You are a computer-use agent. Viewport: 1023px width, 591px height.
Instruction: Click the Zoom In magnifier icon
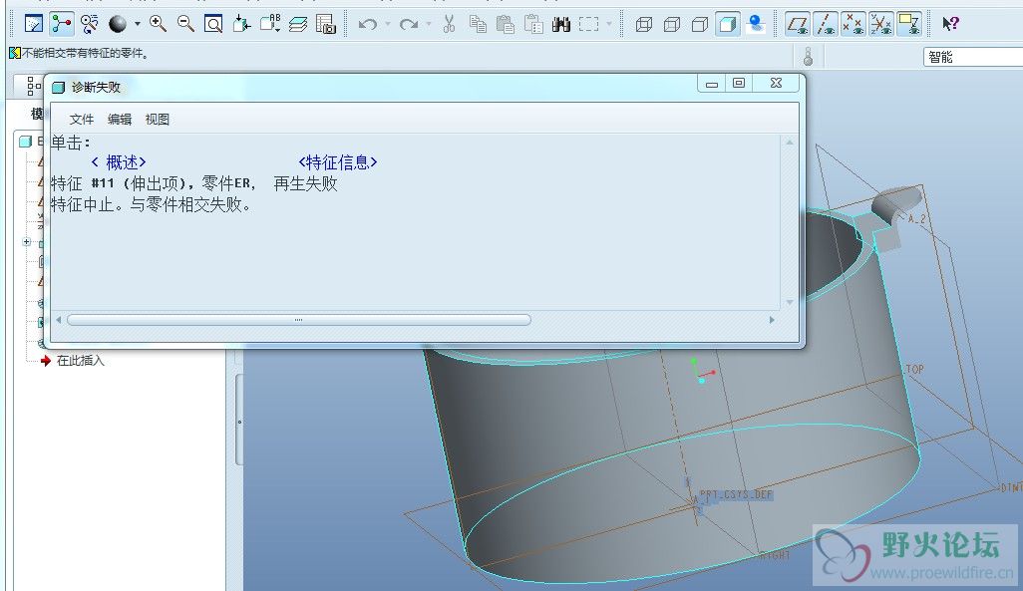coord(158,24)
